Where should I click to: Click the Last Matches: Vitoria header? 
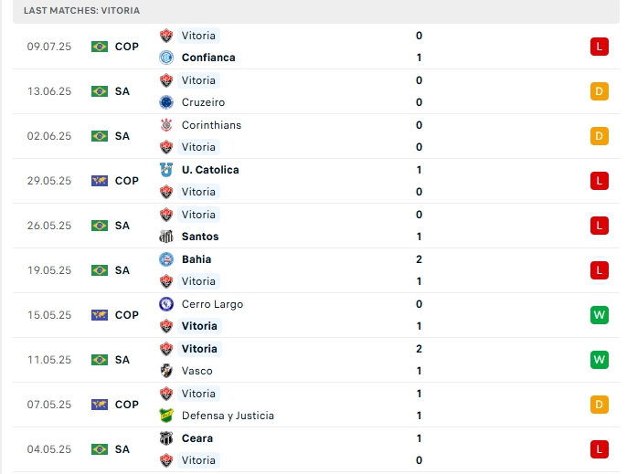[82, 10]
